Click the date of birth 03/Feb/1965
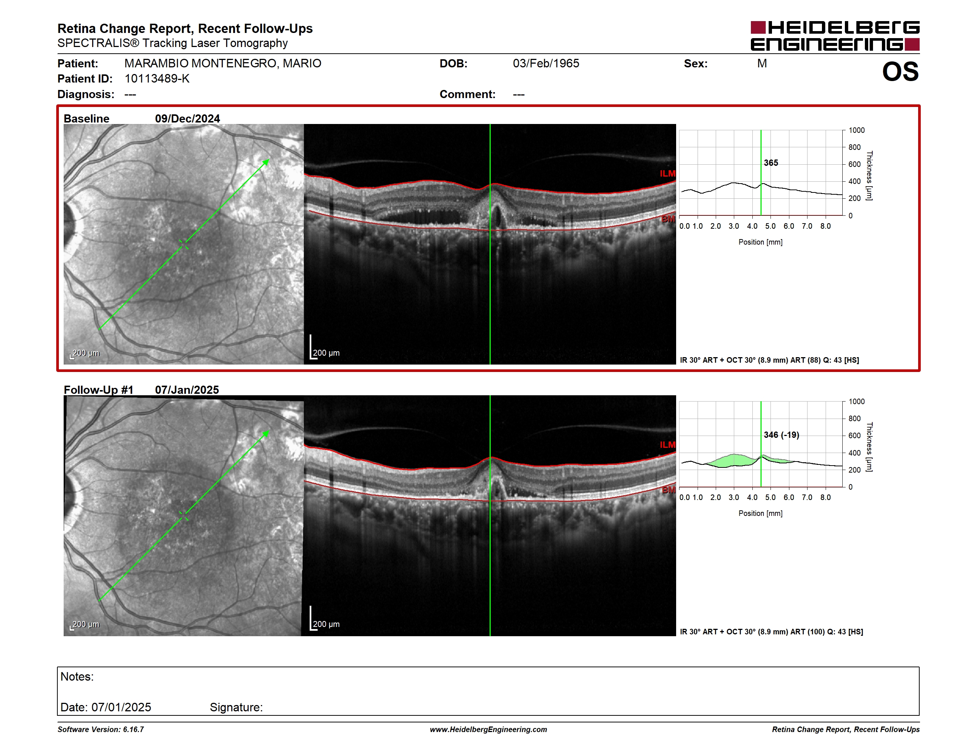Image resolution: width=977 pixels, height=755 pixels. pyautogui.click(x=546, y=64)
